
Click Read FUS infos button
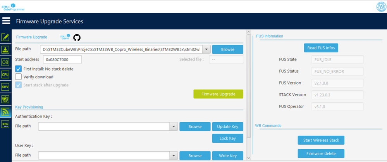321,48
